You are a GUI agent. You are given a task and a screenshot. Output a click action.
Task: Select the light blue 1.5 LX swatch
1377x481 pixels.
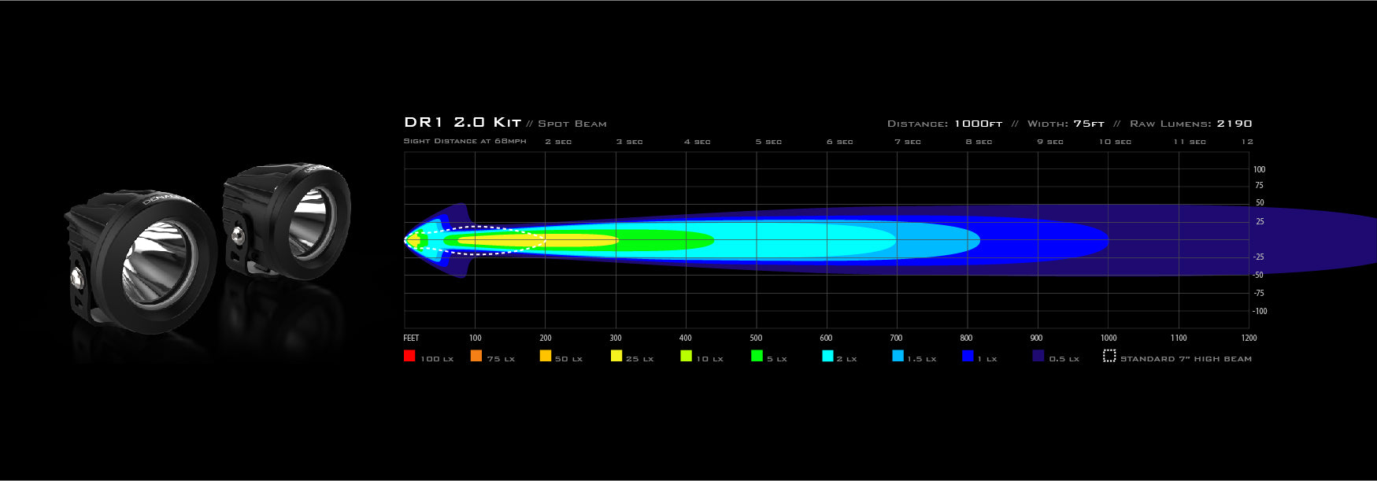coord(898,356)
